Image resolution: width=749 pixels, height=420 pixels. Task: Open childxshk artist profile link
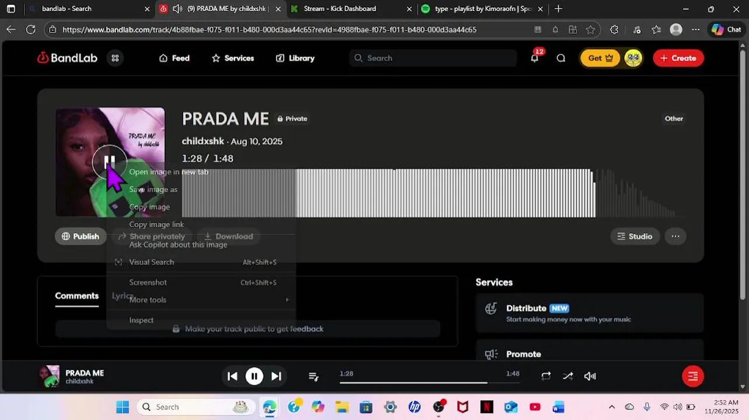(203, 141)
